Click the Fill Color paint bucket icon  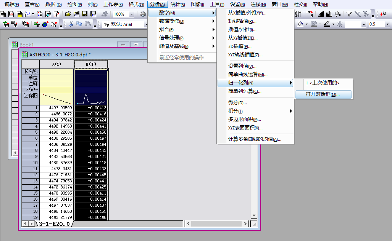(300, 24)
